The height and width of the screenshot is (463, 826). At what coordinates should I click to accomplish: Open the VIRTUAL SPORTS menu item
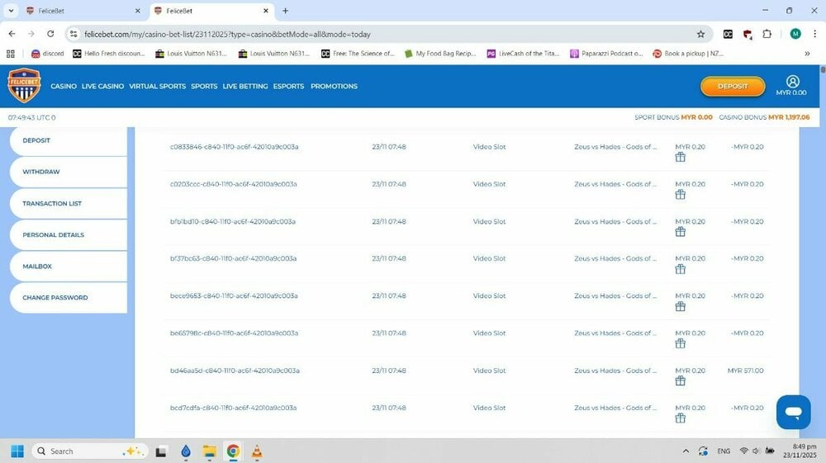157,86
